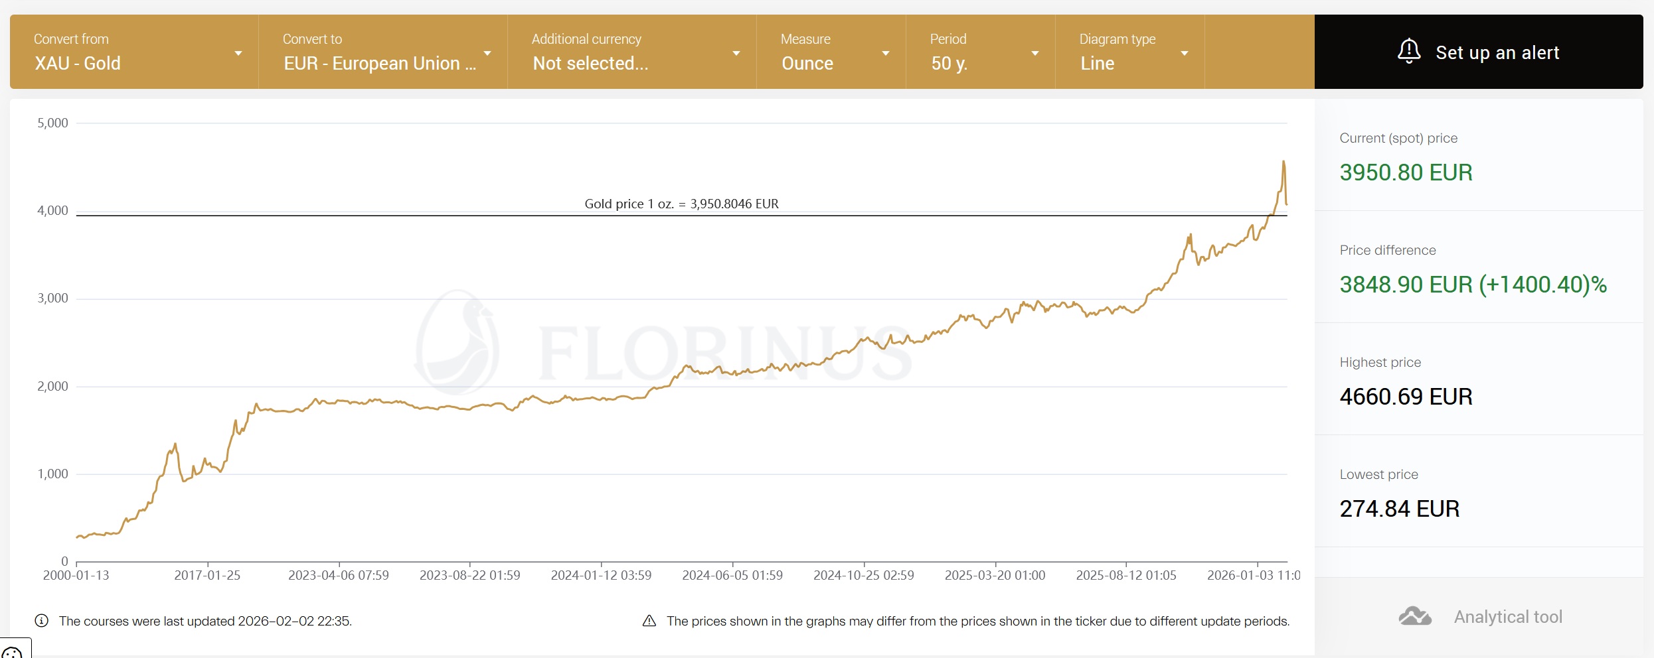Viewport: 1654px width, 658px height.
Task: Click the Current (spot) price heading
Action: tap(1398, 138)
